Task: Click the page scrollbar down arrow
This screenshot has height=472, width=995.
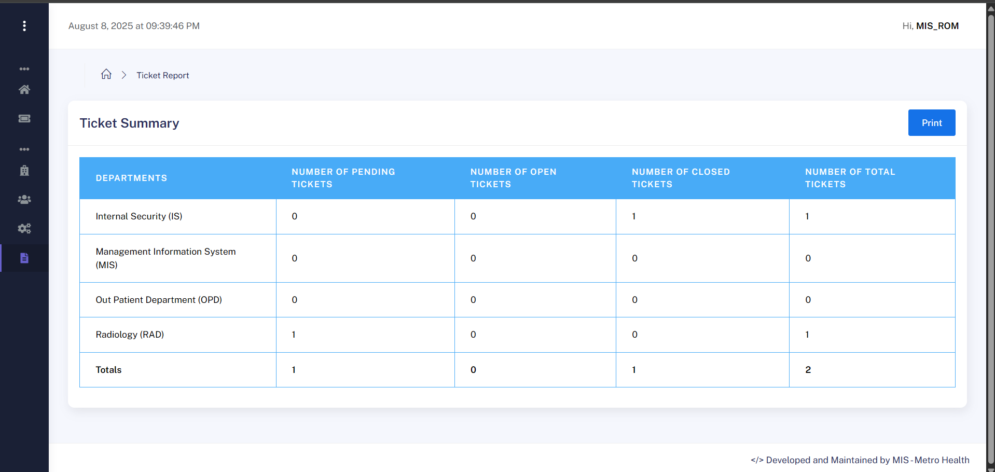Action: [990, 468]
